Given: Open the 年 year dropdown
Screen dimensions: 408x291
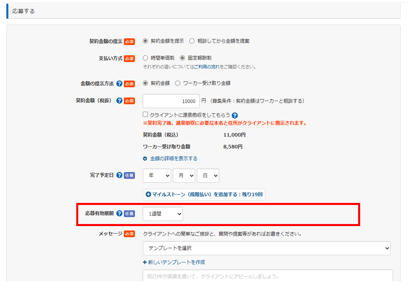Looking at the screenshot, I should tap(157, 175).
